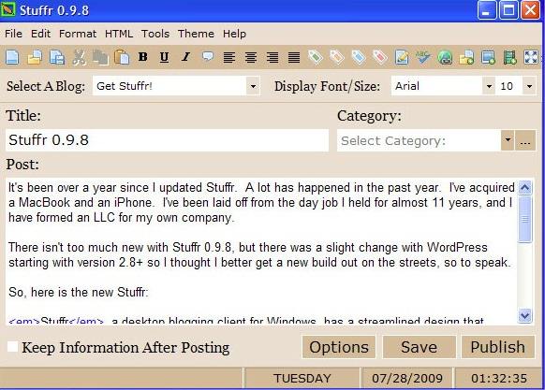Open the Select Category dropdown arrow
Screen dimensions: 545x390
tap(508, 140)
